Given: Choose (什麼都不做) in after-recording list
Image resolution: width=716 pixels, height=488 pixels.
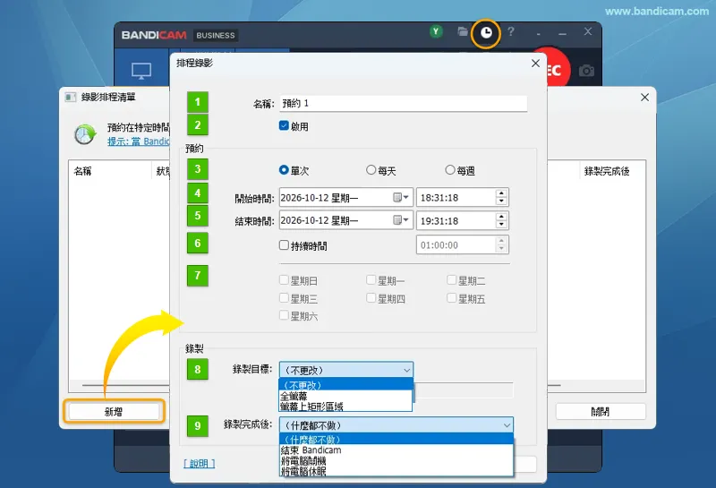Looking at the screenshot, I should click(x=396, y=440).
